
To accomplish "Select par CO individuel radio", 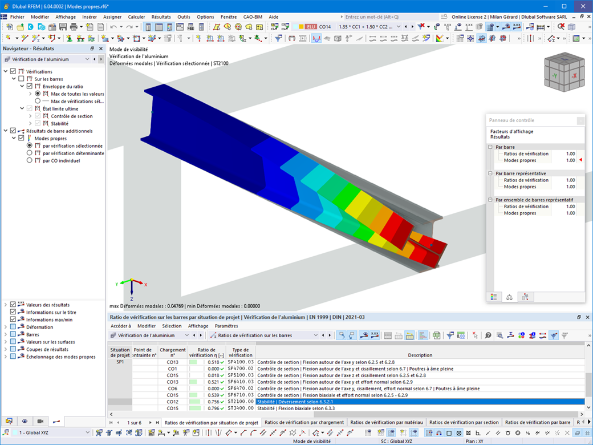I will pyautogui.click(x=30, y=160).
